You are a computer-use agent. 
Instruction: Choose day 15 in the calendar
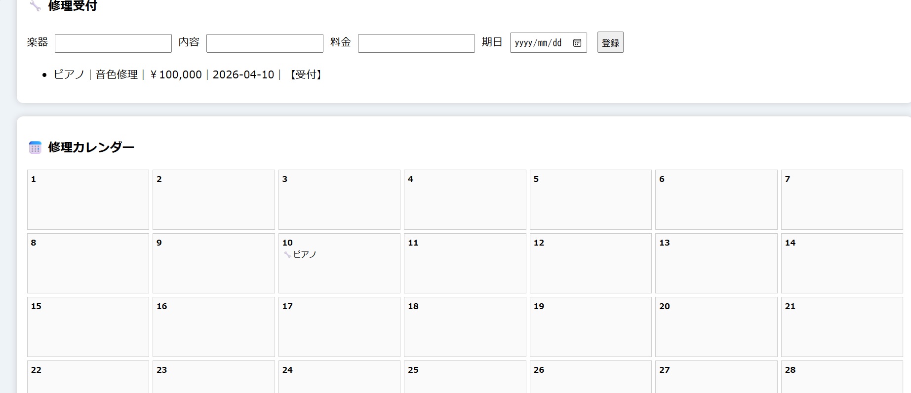88,327
